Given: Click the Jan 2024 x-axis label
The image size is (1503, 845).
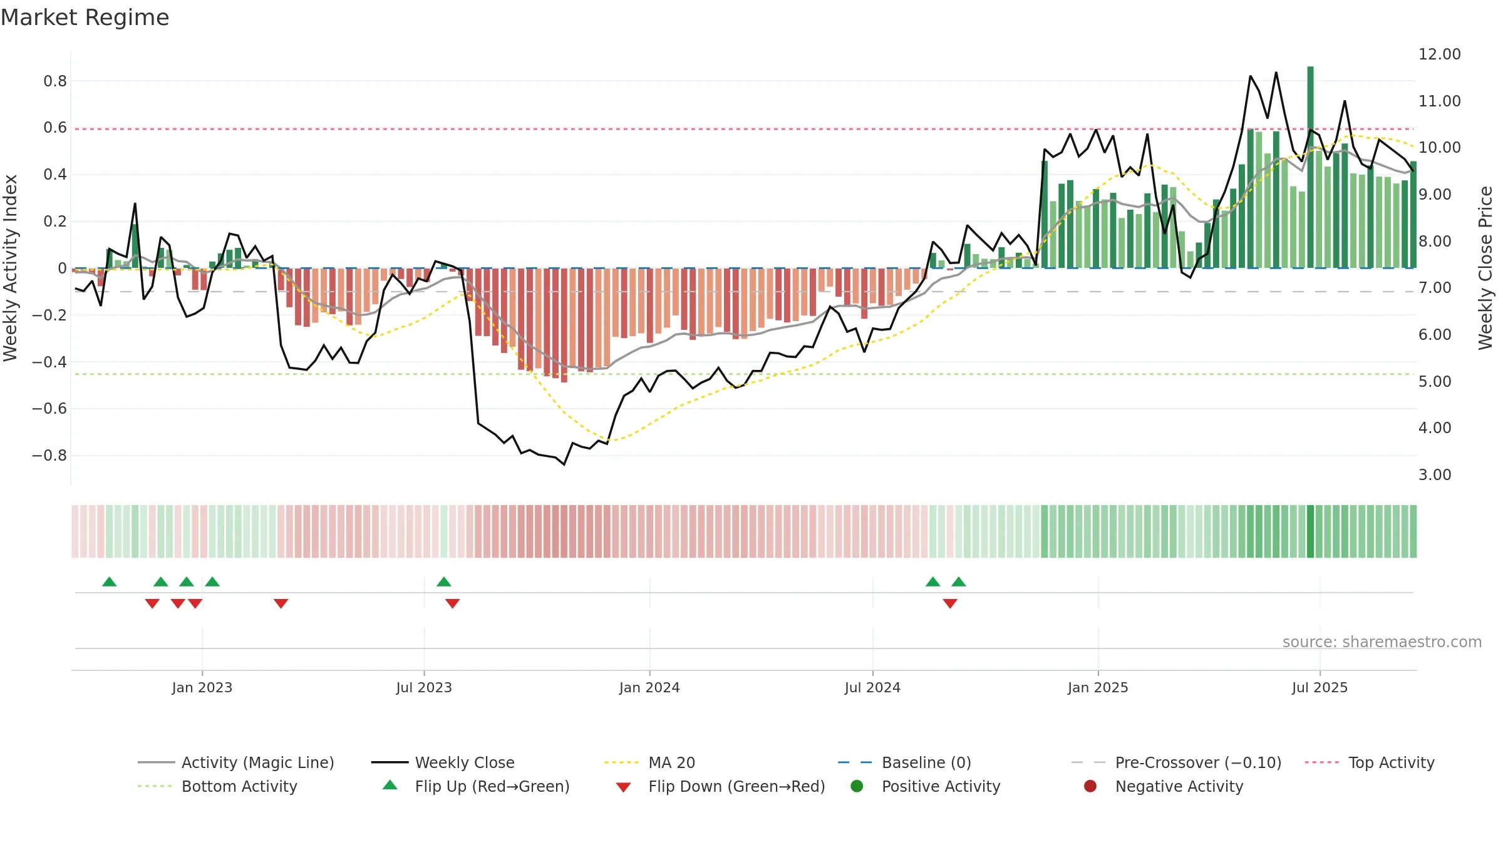Looking at the screenshot, I should pos(649,687).
